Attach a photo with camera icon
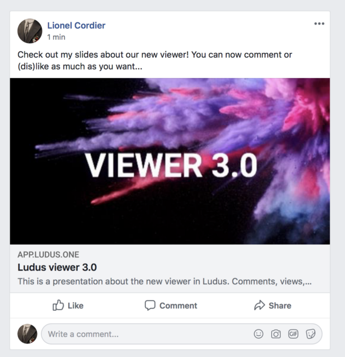345x357 pixels. pyautogui.click(x=276, y=334)
